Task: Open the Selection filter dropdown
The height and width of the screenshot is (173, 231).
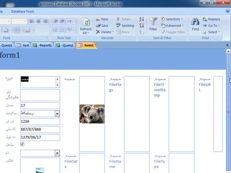Action: [x=172, y=19]
